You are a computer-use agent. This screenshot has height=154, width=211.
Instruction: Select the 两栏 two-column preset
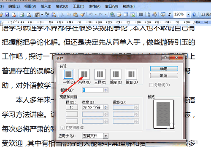pyautogui.click(x=84, y=74)
